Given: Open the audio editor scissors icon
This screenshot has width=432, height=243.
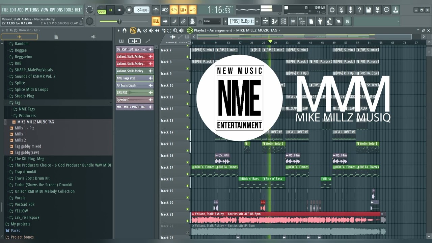Looking at the screenshot, I should tap(341, 10).
